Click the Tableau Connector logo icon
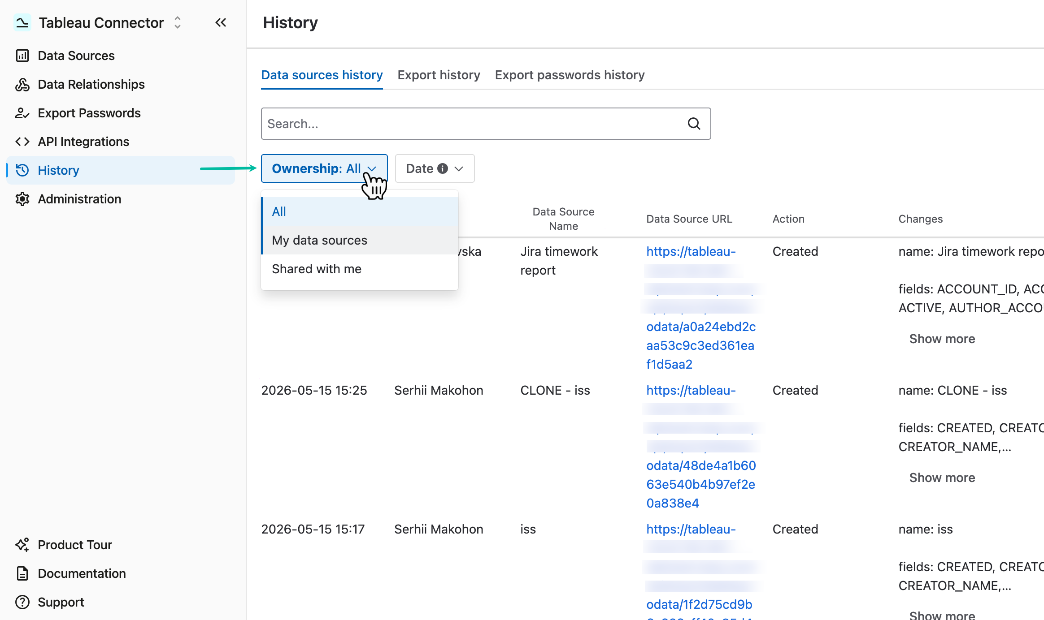1044x620 pixels. [x=22, y=22]
